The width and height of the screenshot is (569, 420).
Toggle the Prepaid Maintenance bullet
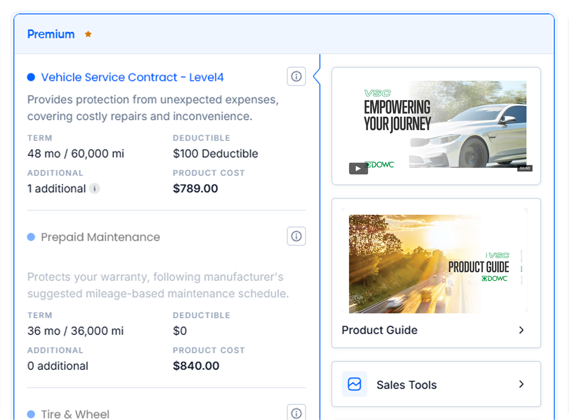(31, 237)
